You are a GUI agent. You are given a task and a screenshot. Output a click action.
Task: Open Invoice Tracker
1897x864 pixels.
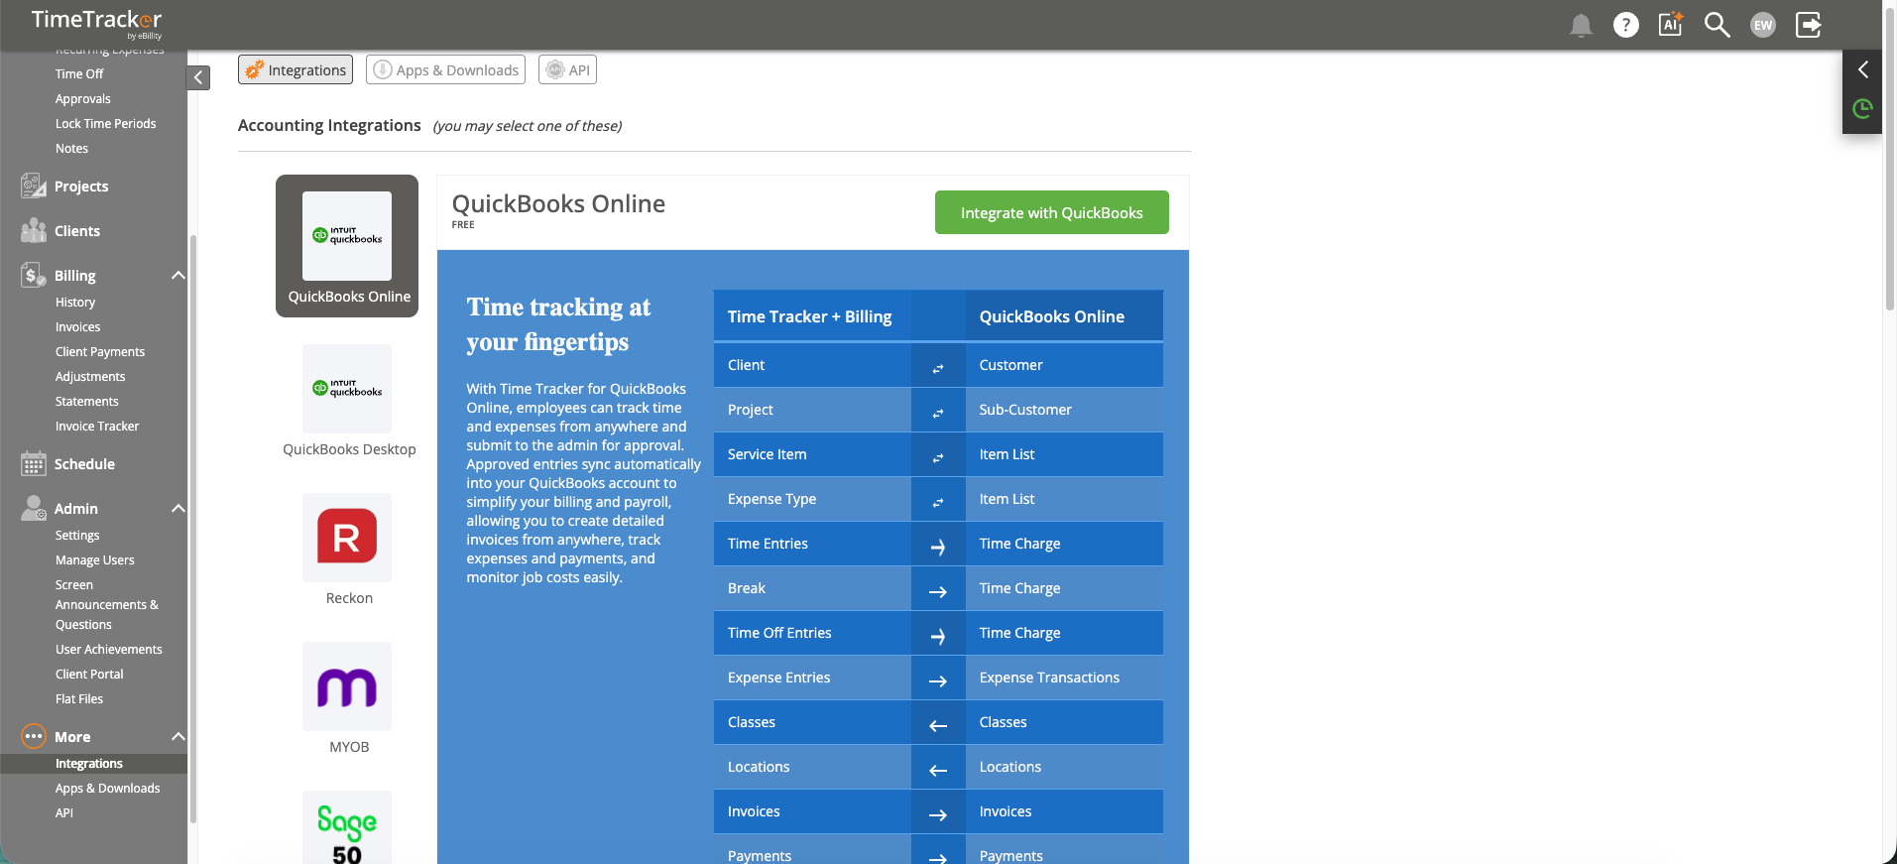tap(97, 427)
